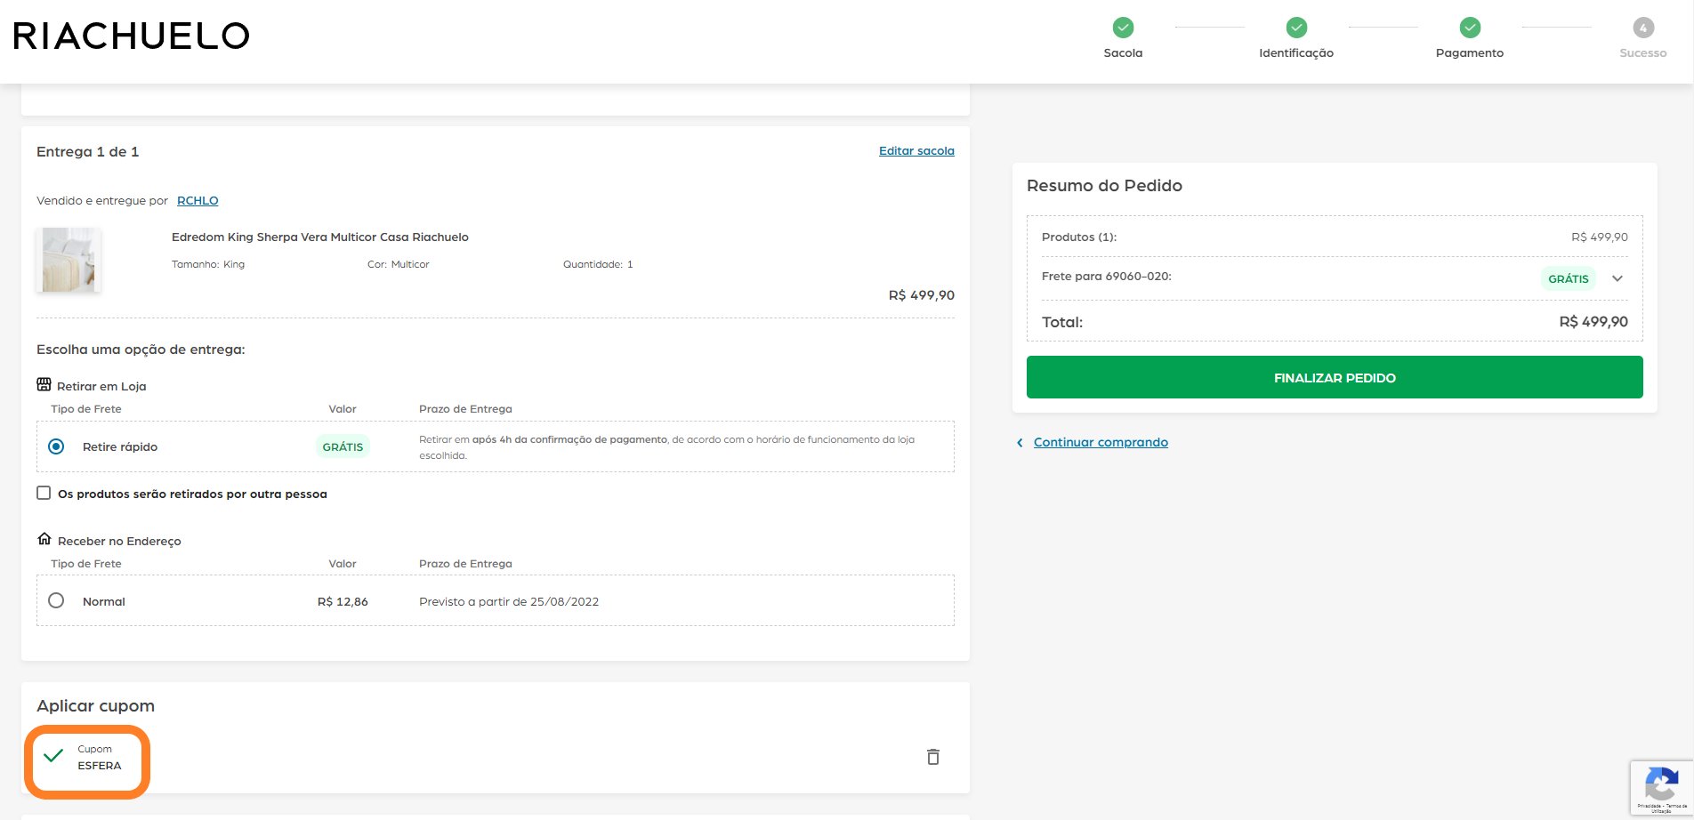1694x820 pixels.
Task: Click the GRÁTIS badge for Retire rápido
Action: click(x=343, y=447)
